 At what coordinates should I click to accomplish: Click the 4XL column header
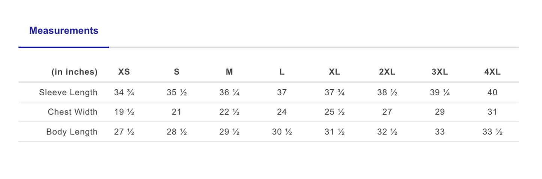(492, 72)
